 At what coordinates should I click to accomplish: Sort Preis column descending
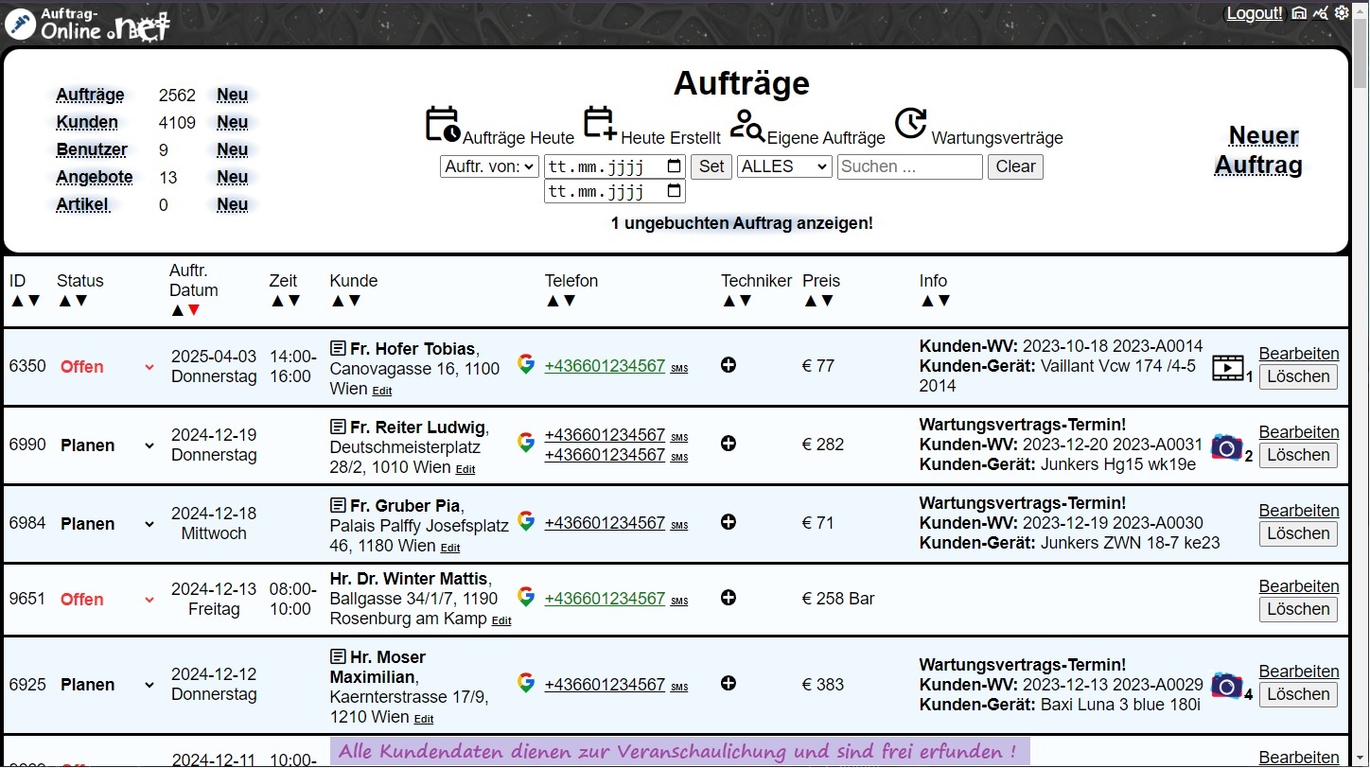pyautogui.click(x=827, y=301)
